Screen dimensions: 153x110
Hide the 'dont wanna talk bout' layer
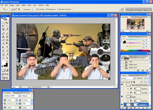click(x=122, y=85)
